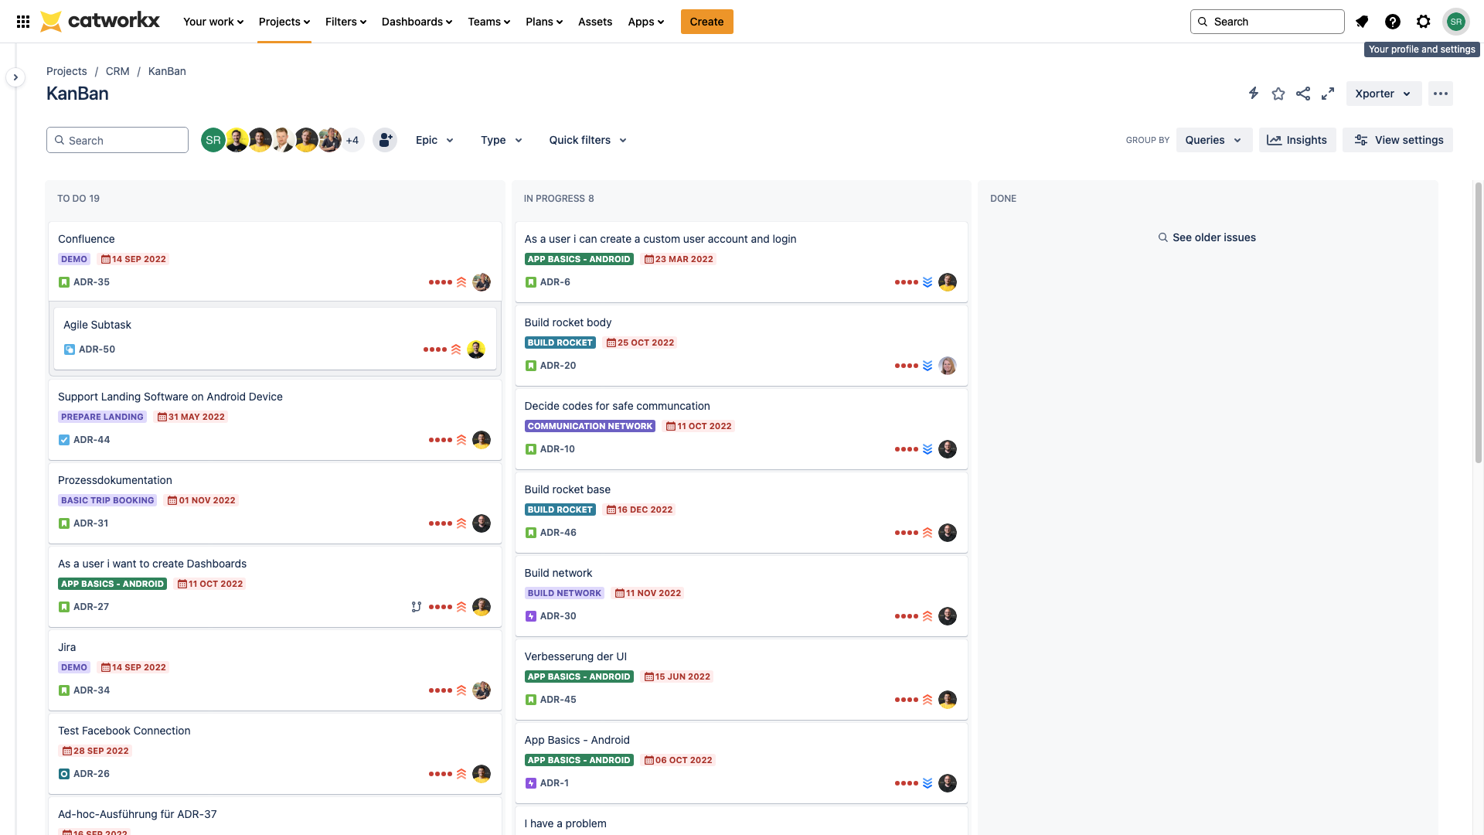Viewport: 1484px width, 835px height.
Task: Click the assignee avatar on ADR-45
Action: click(x=948, y=700)
